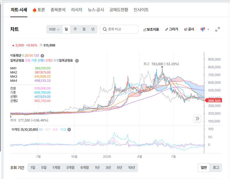Click the 선행2 value 560,750.00
230x179 pixels.
pos(42,101)
